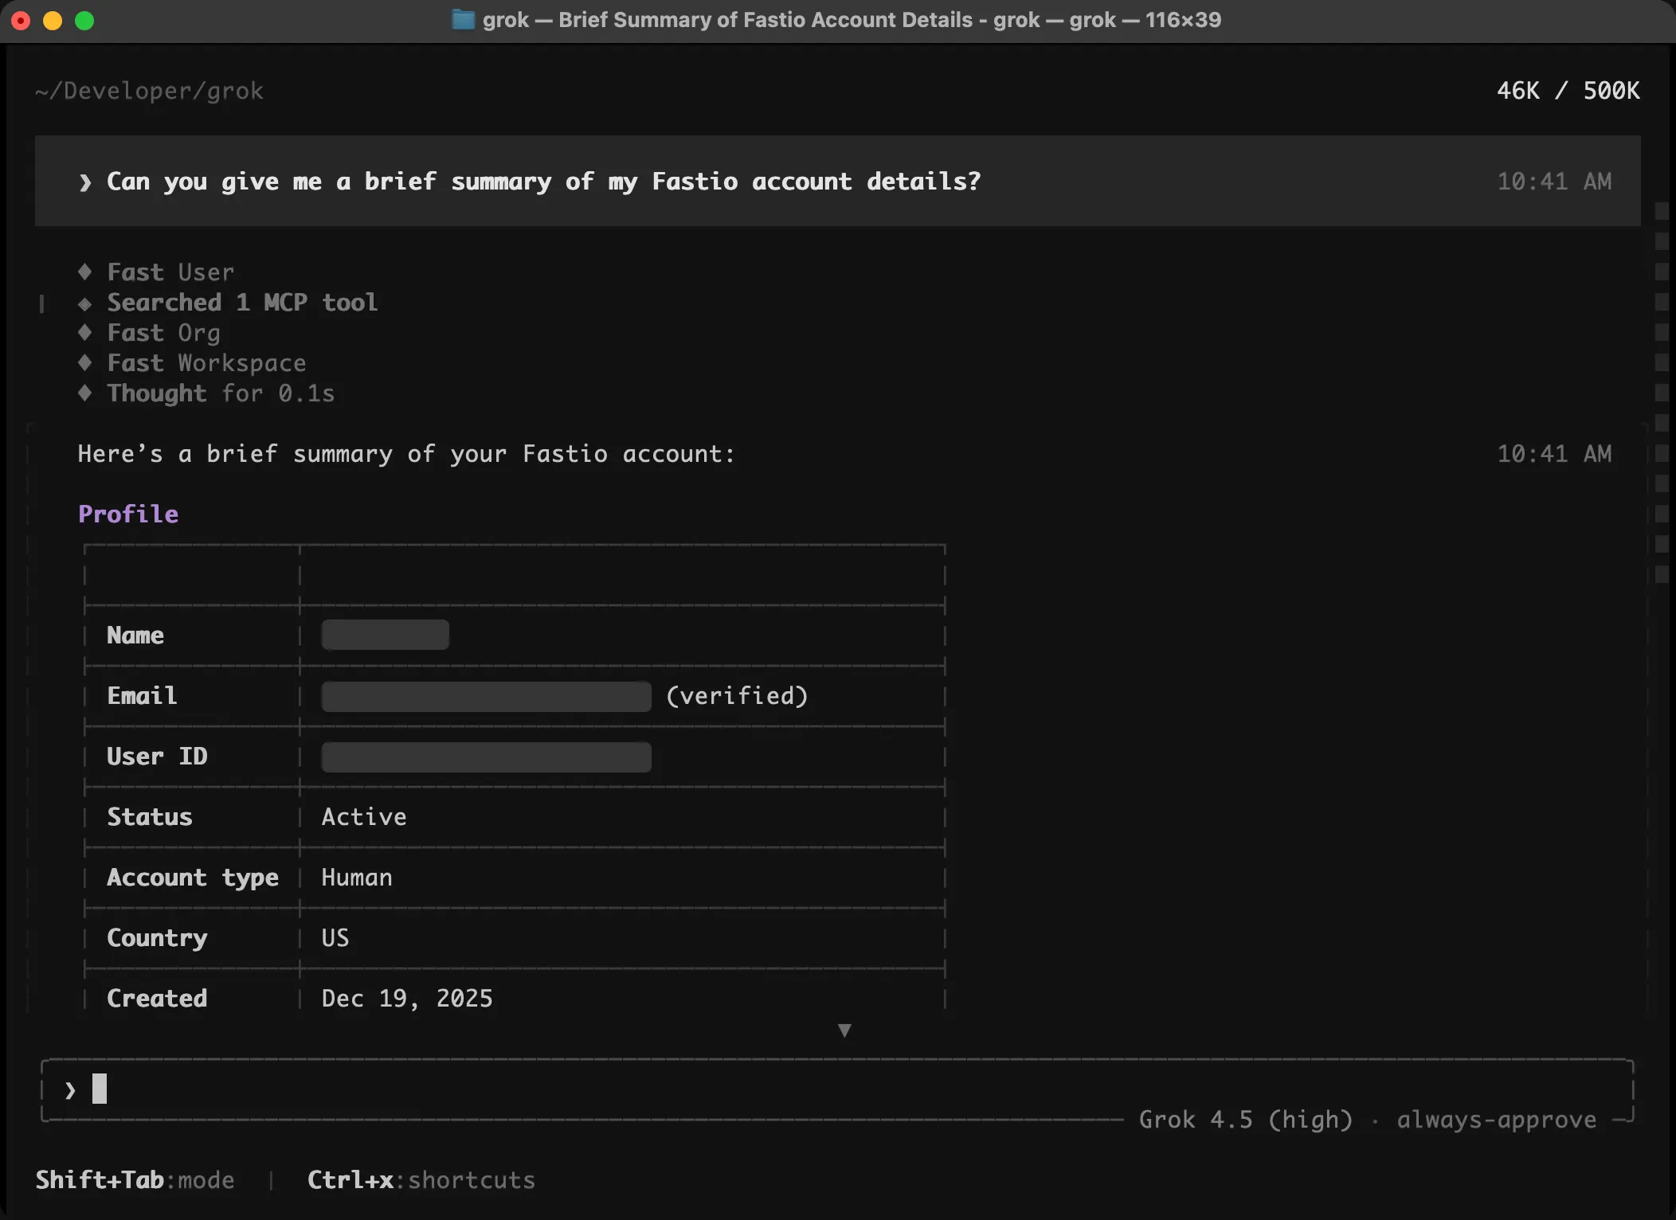Viewport: 1676px width, 1220px height.
Task: Click the chevron before the user question
Action: click(85, 182)
